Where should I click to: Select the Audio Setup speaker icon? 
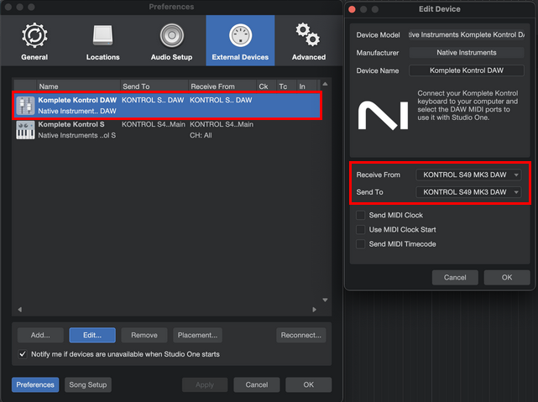[170, 36]
